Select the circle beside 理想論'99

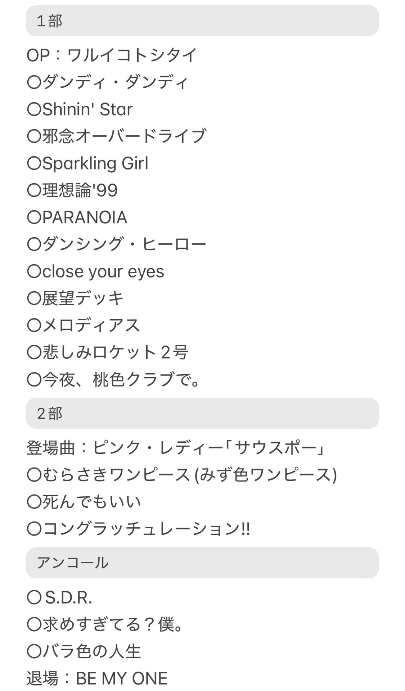(34, 190)
